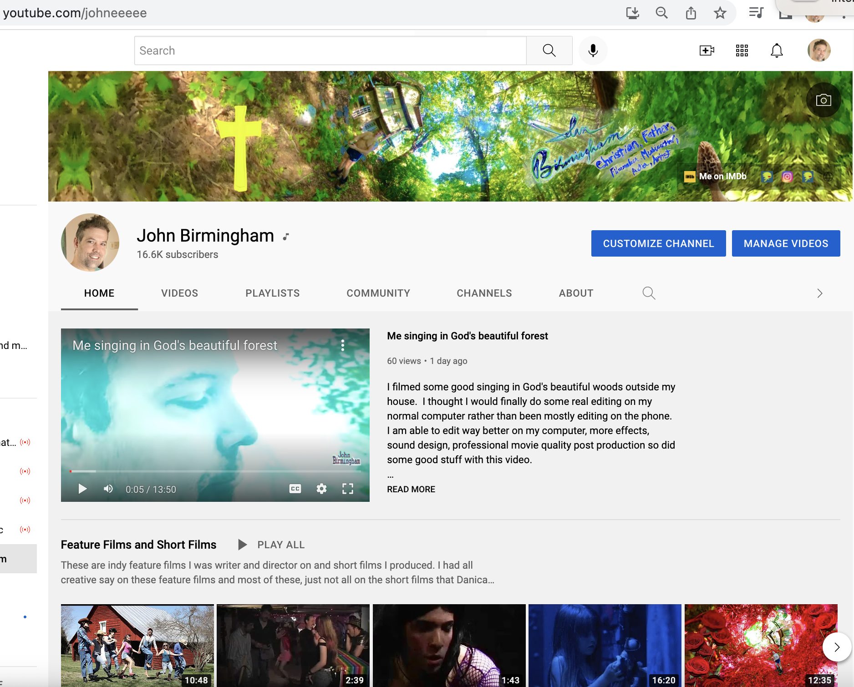Open the ABOUT tab
The height and width of the screenshot is (687, 854).
(576, 293)
